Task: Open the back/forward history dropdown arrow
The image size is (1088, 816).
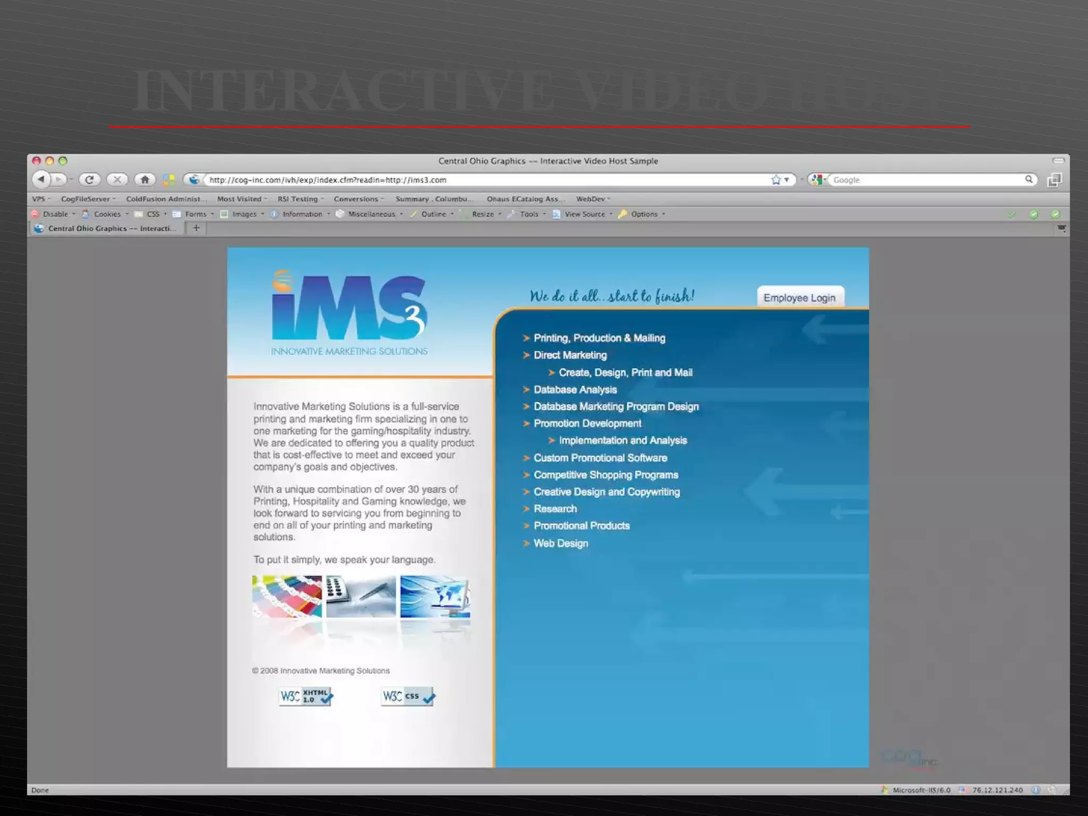Action: coord(71,180)
